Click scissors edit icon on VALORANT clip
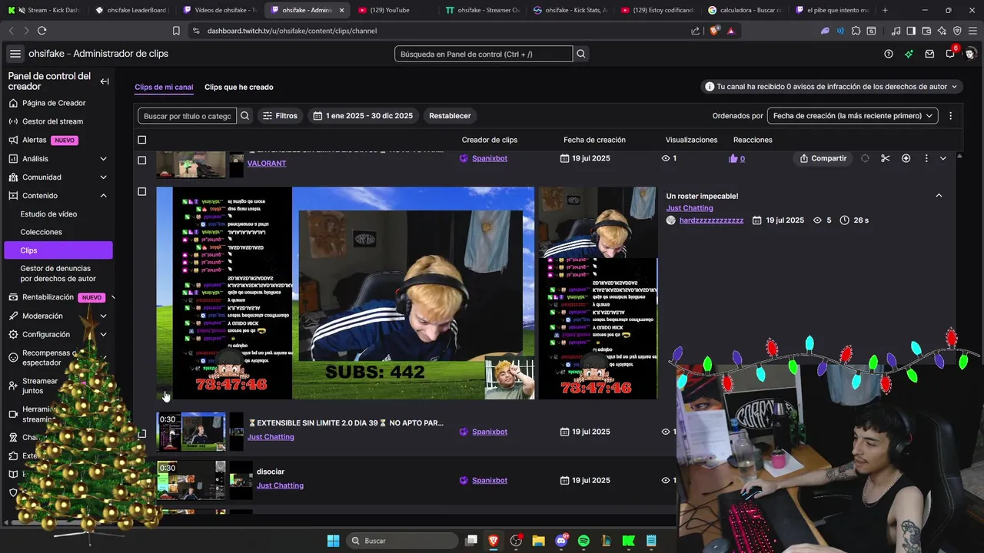984x553 pixels. click(886, 158)
